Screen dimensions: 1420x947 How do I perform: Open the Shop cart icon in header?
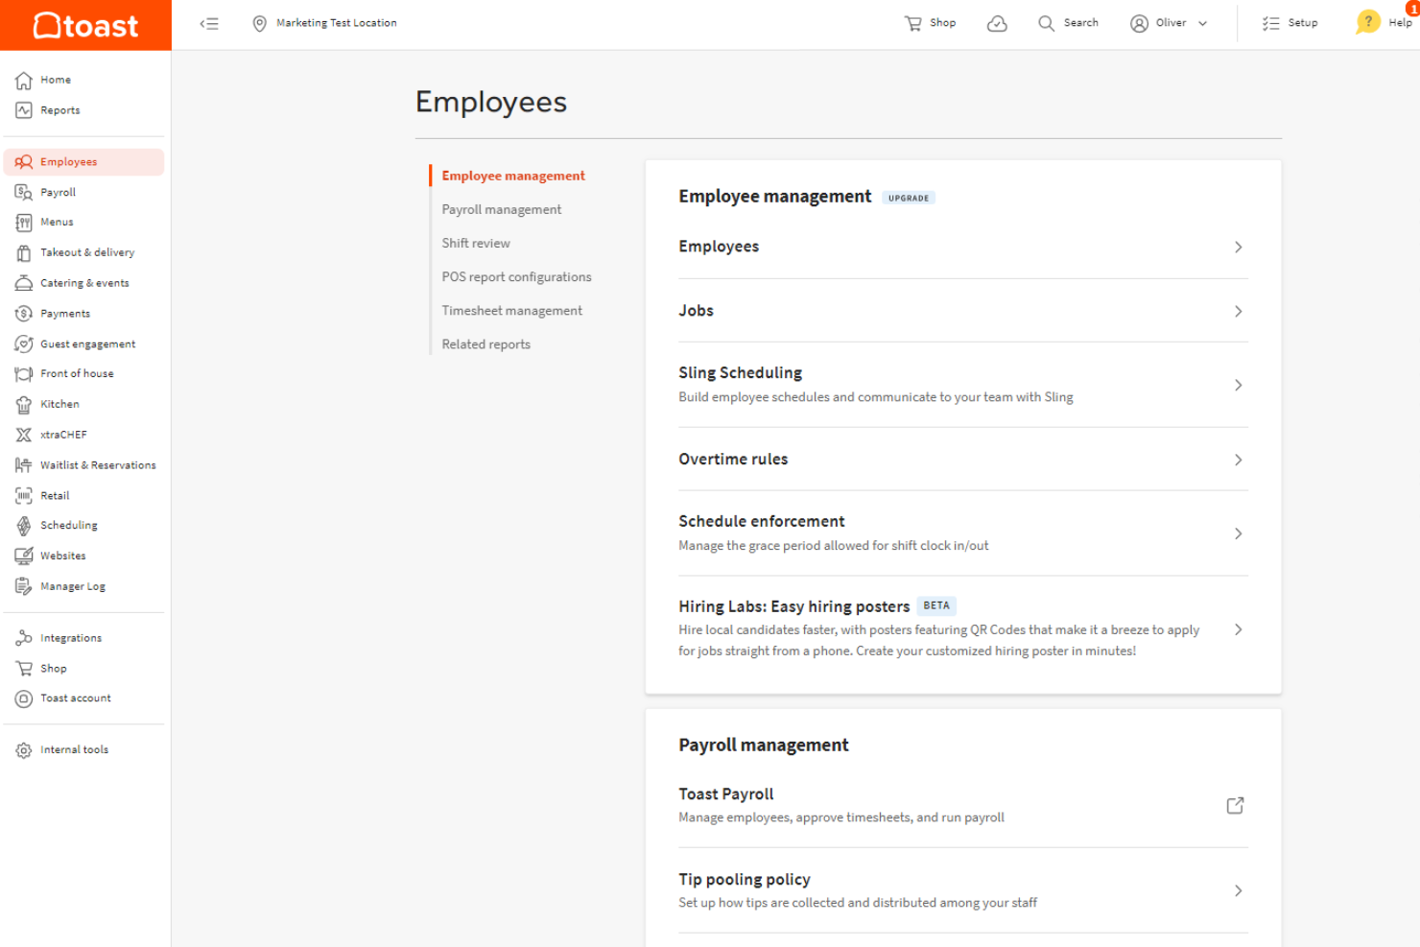[x=913, y=23]
